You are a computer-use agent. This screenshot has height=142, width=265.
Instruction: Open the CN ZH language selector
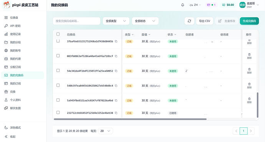(195, 5)
